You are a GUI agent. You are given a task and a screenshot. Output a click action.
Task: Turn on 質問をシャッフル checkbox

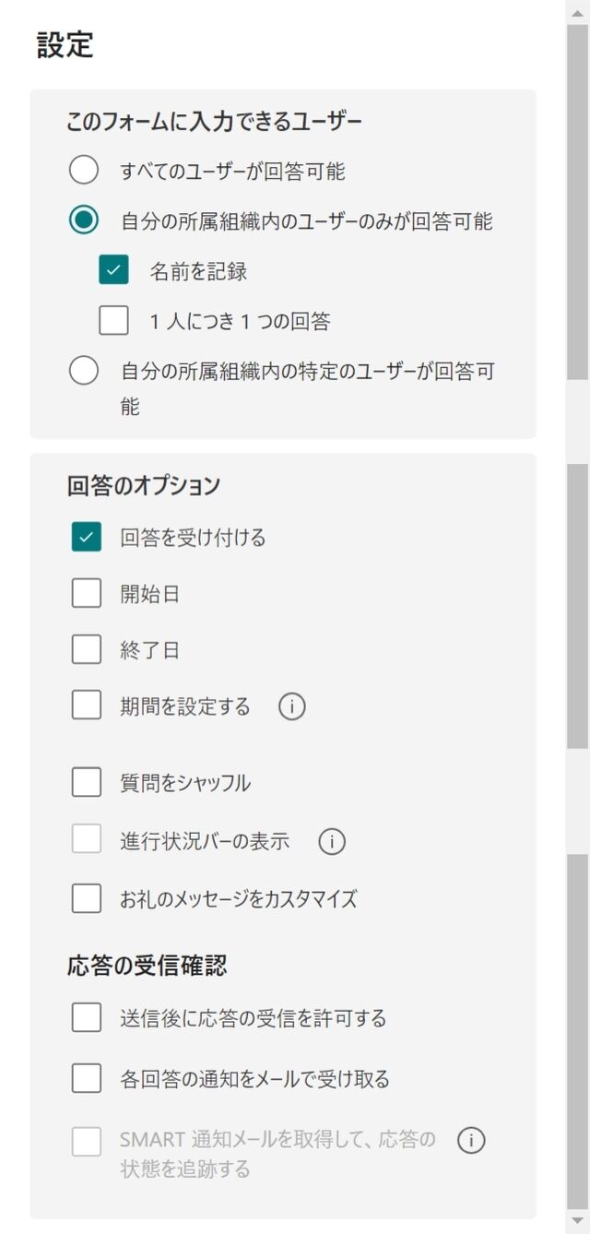(x=86, y=783)
